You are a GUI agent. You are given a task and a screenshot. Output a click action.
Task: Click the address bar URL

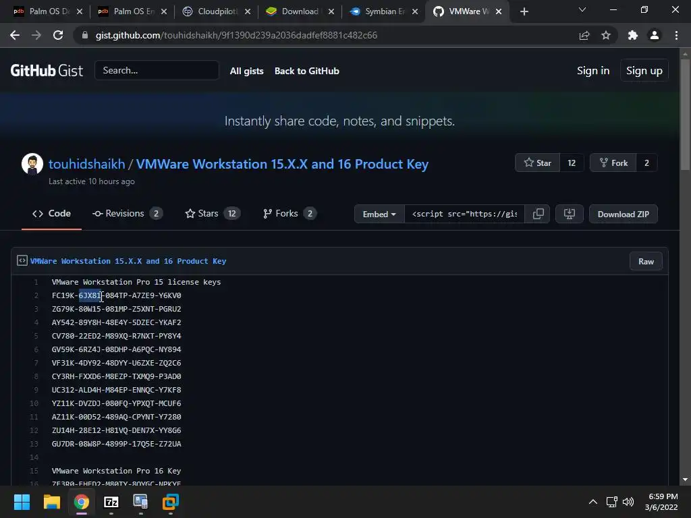coord(236,35)
